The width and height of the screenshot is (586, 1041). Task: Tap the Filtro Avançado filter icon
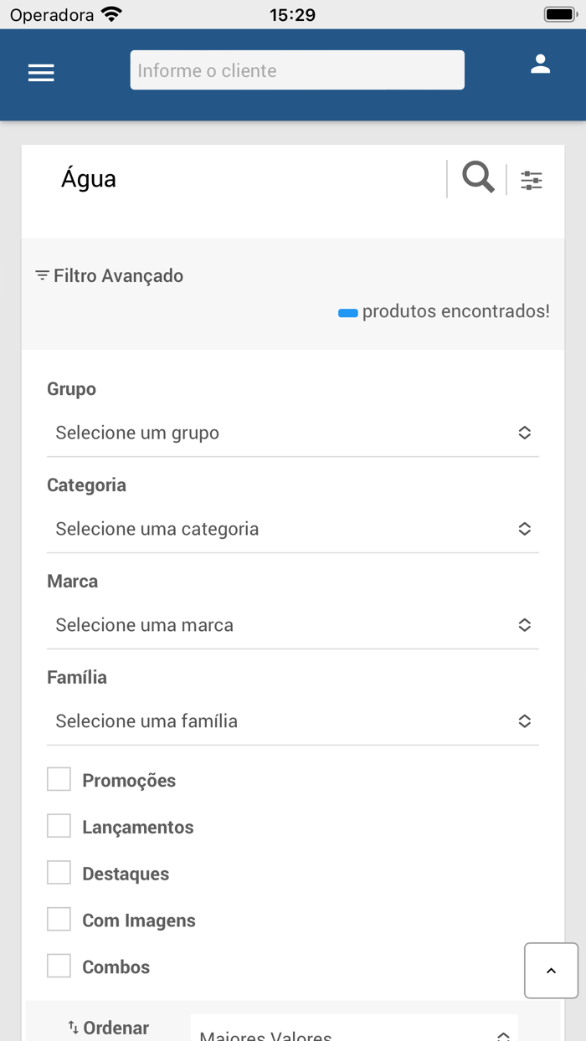(42, 275)
